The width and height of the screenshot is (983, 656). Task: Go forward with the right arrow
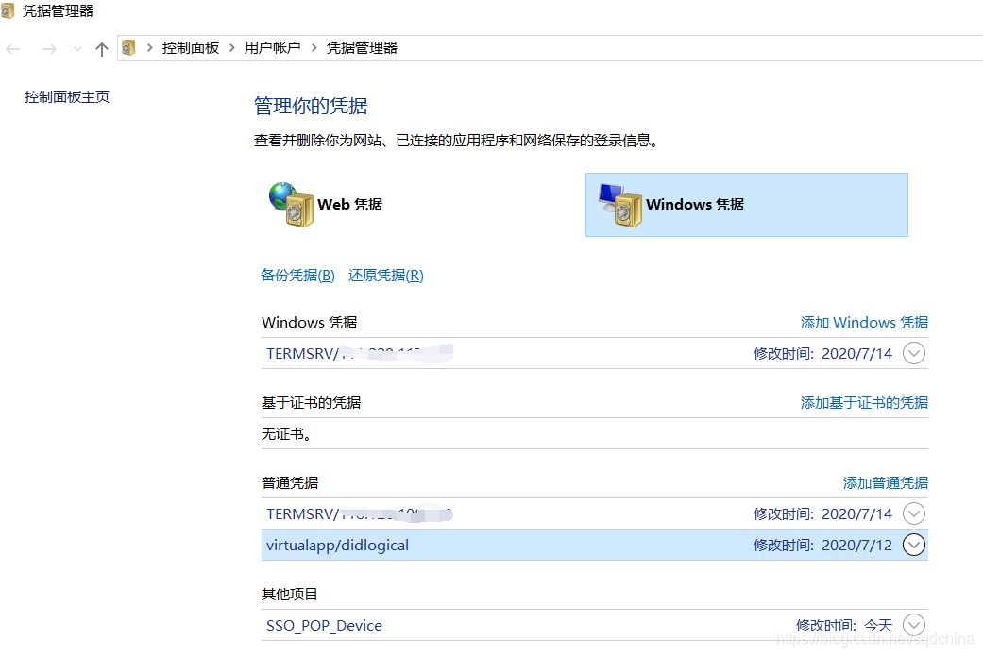pyautogui.click(x=49, y=49)
